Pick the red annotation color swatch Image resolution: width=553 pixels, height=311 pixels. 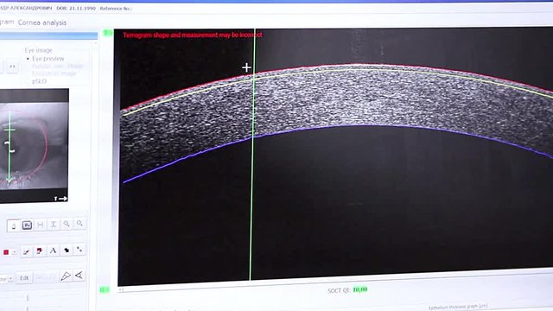coord(6,252)
